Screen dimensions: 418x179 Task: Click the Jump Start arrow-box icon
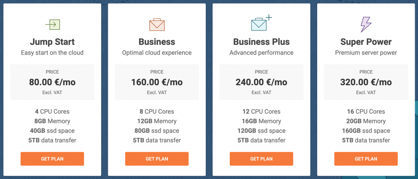(53, 24)
